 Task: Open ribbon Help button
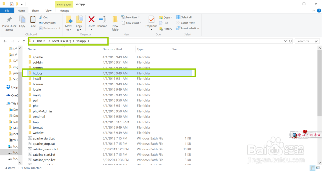[319, 11]
